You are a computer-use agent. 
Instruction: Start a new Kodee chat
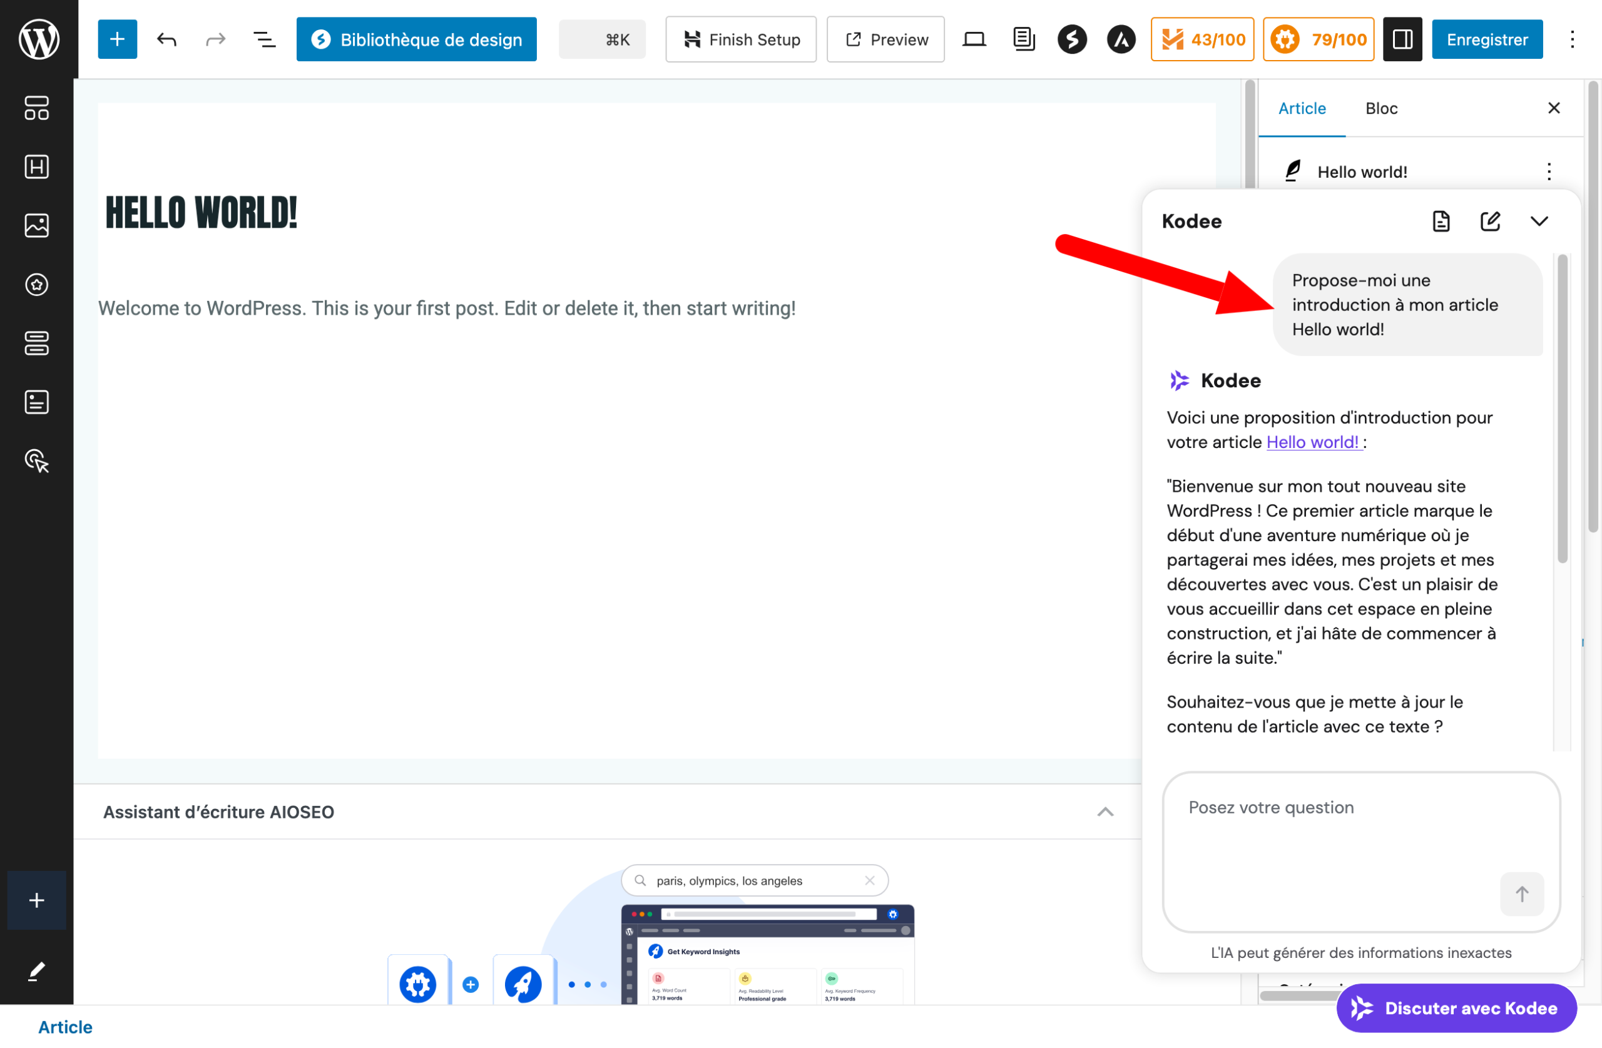pyautogui.click(x=1489, y=221)
